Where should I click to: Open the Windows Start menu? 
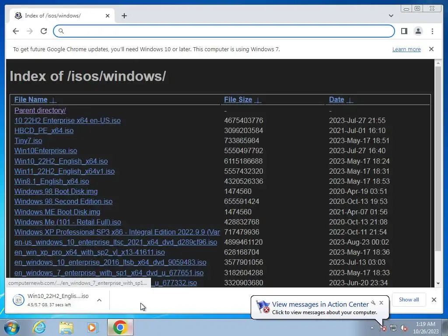click(x=11, y=327)
